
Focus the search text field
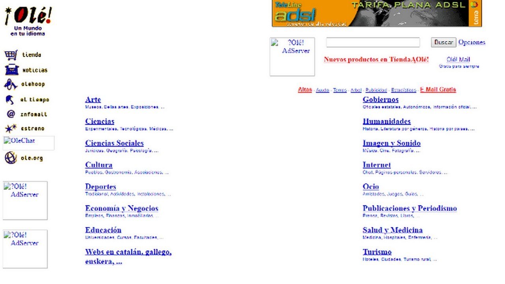[373, 42]
